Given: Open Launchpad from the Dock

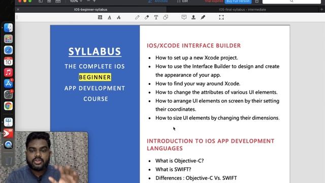Looking at the screenshot, I should pos(8,39).
